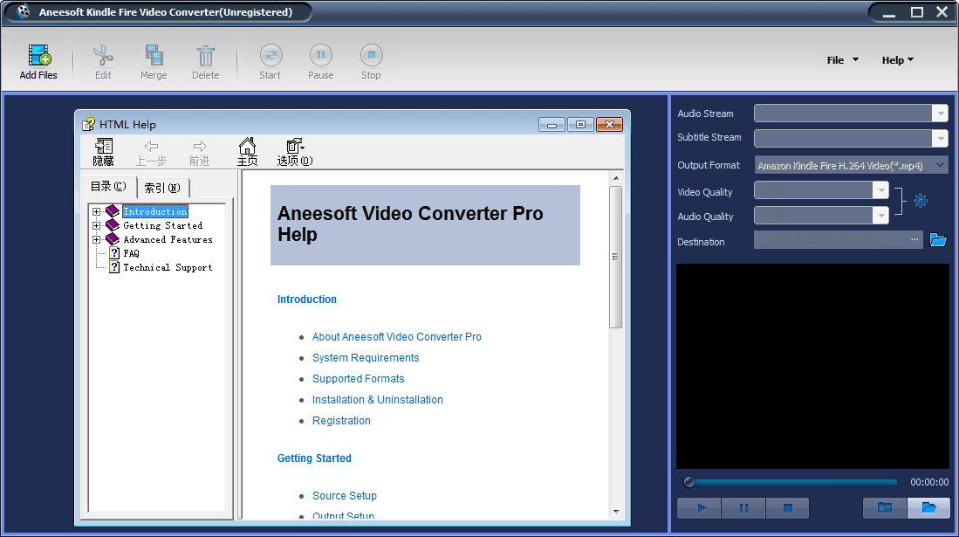Click the Hide panel icon in HTML Help

104,147
